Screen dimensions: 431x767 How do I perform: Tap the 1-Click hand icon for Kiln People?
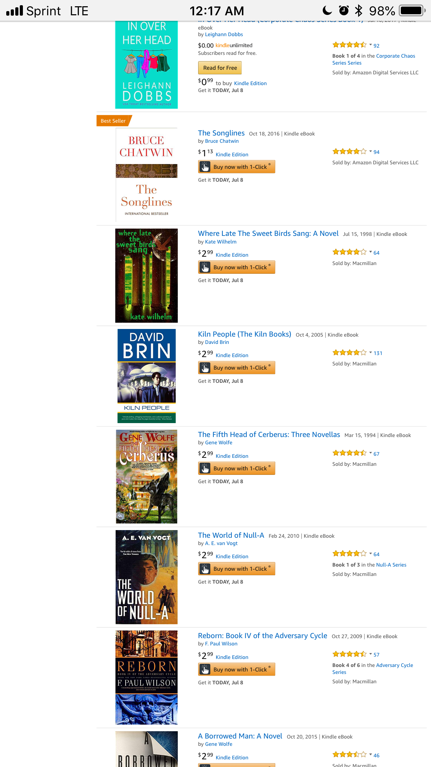[205, 368]
